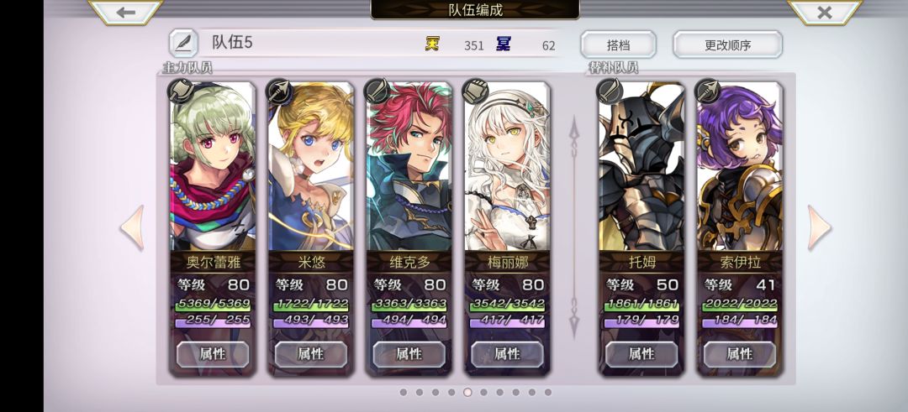This screenshot has height=412, width=908.
Task: Go to the next team with right arrow
Action: (819, 227)
